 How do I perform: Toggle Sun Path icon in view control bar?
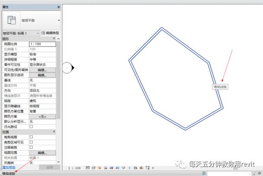(x=99, y=168)
